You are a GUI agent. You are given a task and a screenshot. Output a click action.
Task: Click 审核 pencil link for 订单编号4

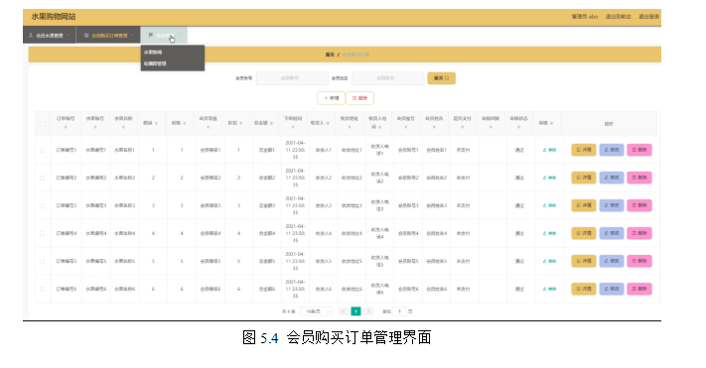[x=549, y=233]
